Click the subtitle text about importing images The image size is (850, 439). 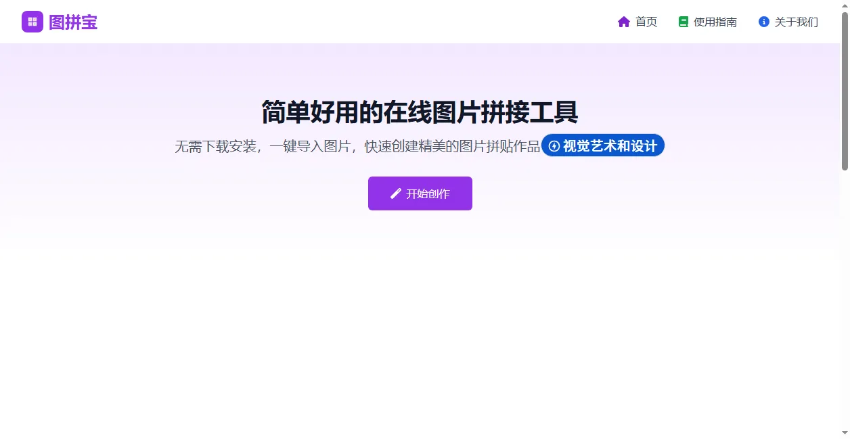coord(352,144)
